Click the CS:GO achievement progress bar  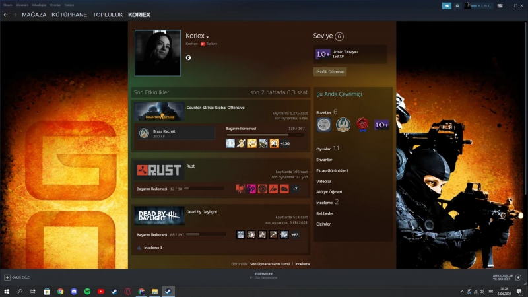[x=265, y=135]
